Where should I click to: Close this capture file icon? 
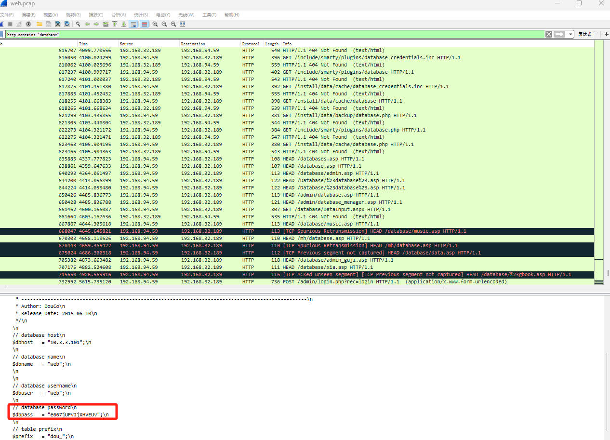(58, 24)
